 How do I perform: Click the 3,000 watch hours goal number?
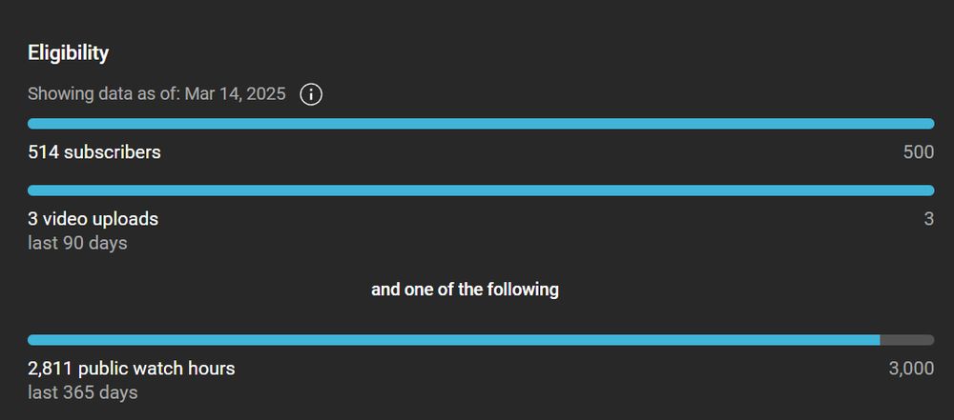(911, 369)
